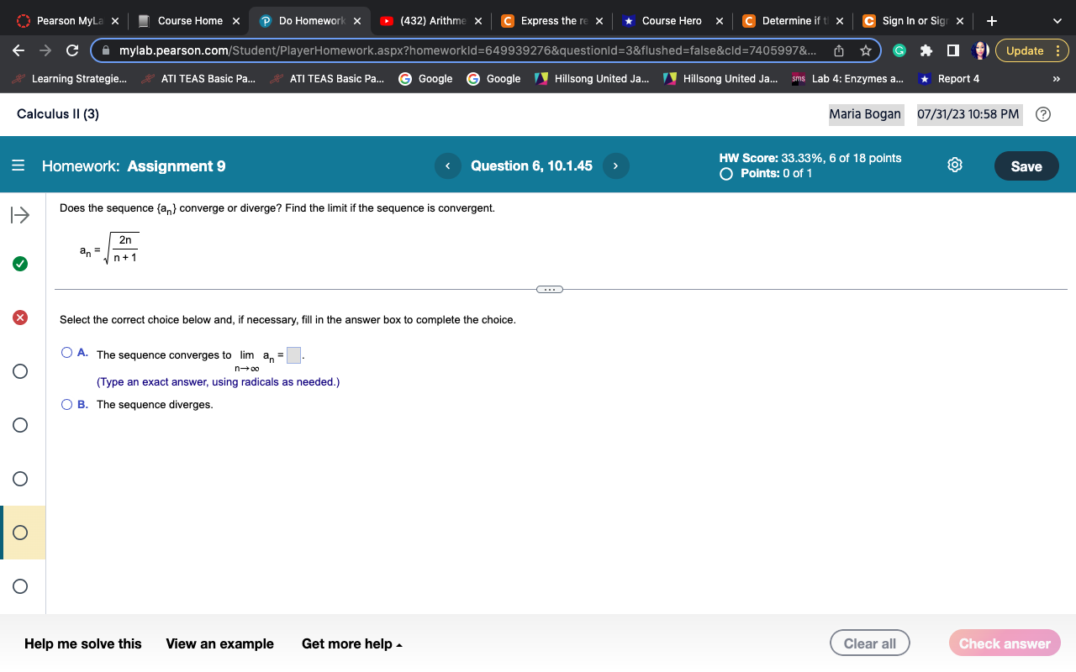Select choice B, the sequence diverges
Image resolution: width=1076 pixels, height=672 pixels.
pos(66,404)
